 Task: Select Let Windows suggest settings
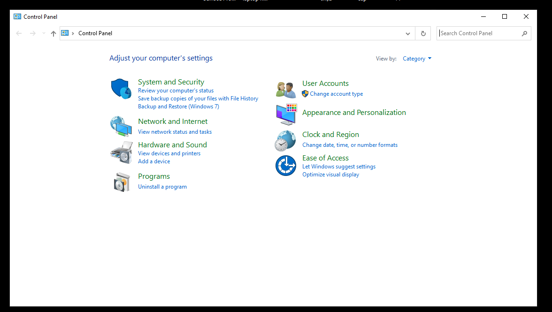pos(339,167)
